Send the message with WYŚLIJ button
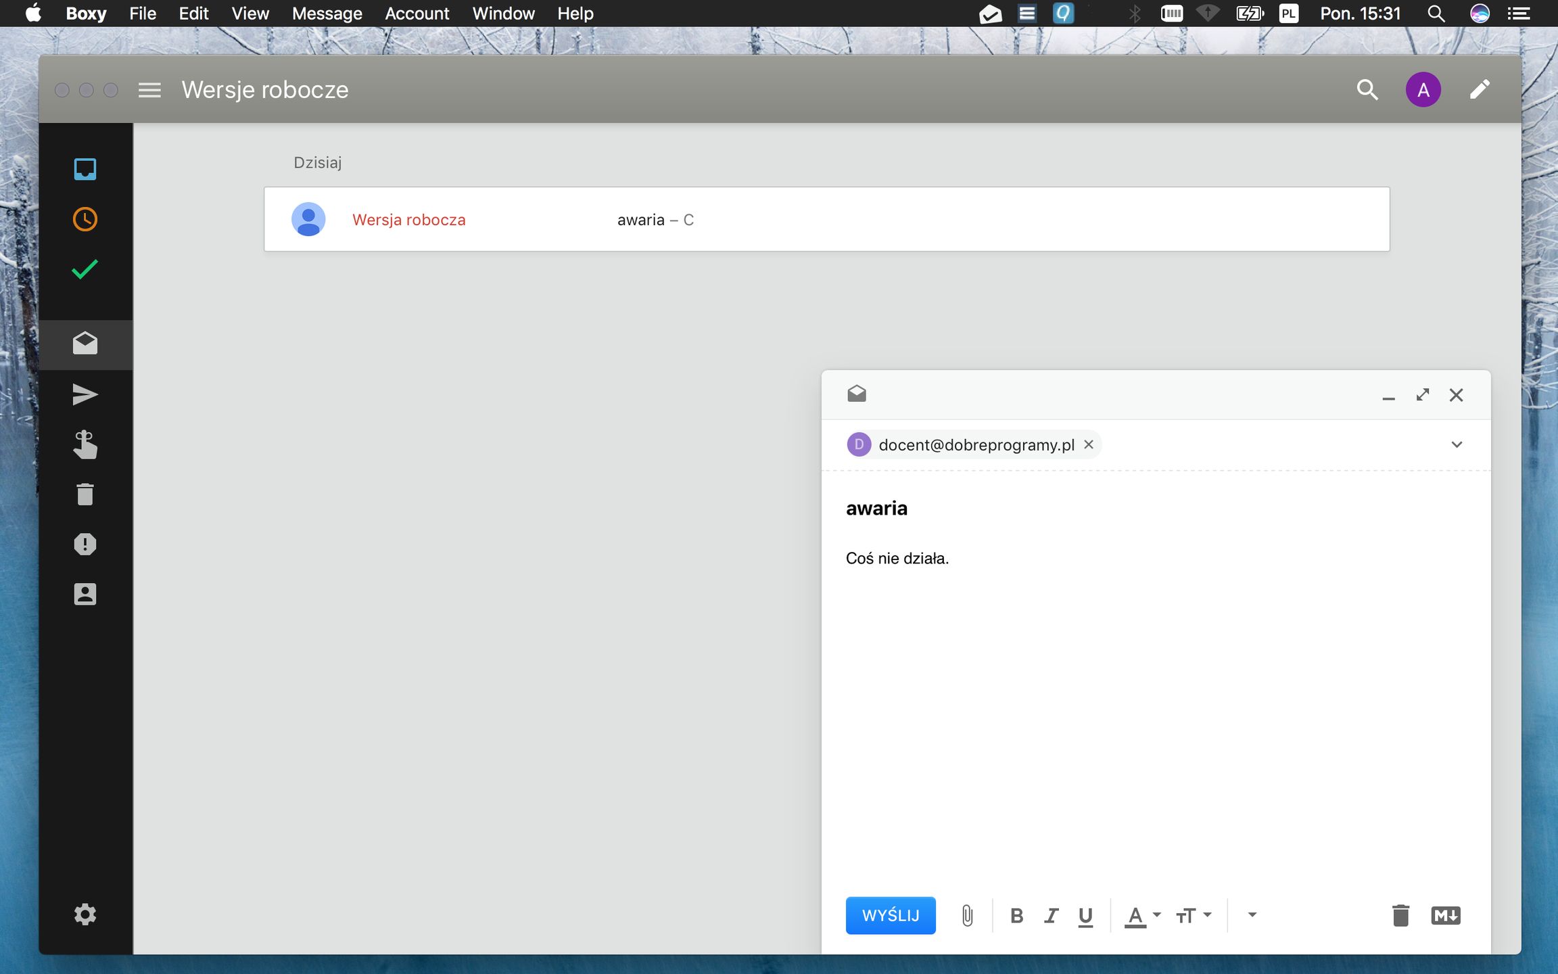The height and width of the screenshot is (974, 1558). (x=890, y=915)
